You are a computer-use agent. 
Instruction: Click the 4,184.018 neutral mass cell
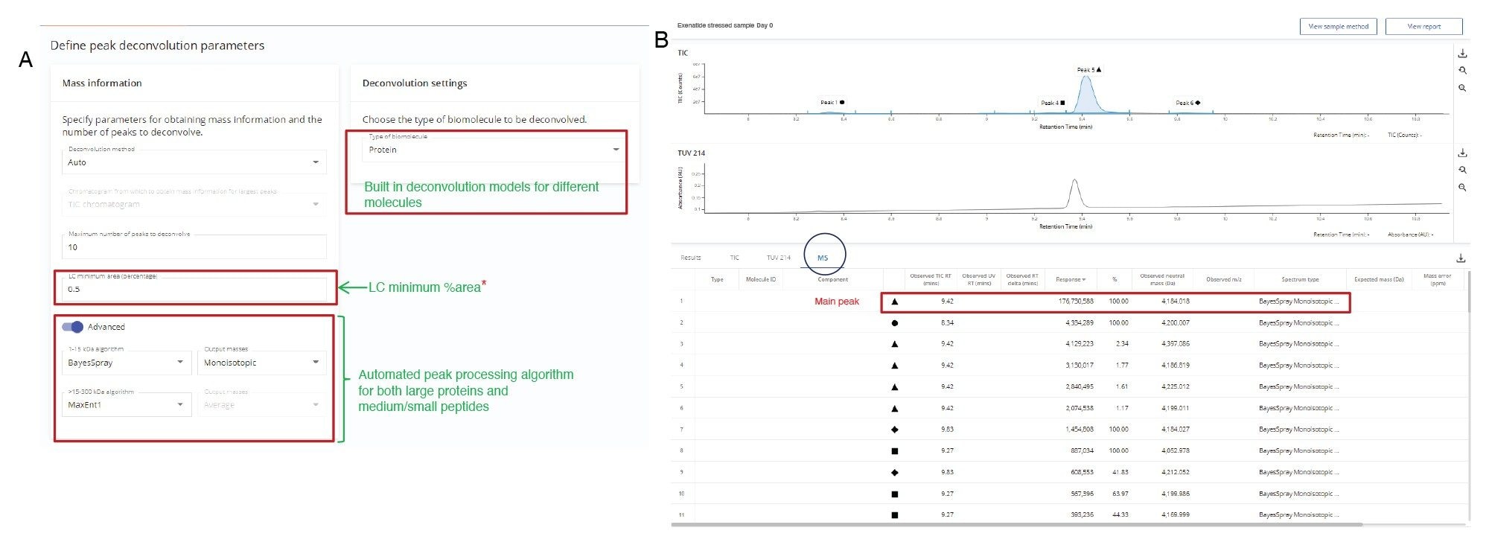(x=1175, y=302)
